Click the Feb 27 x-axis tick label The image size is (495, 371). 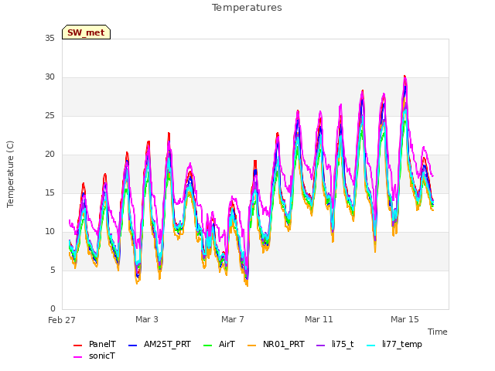click(x=62, y=320)
